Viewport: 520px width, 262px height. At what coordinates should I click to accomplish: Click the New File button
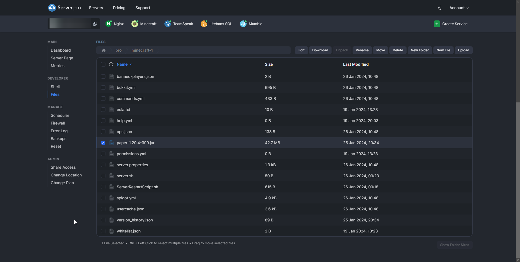tap(443, 50)
